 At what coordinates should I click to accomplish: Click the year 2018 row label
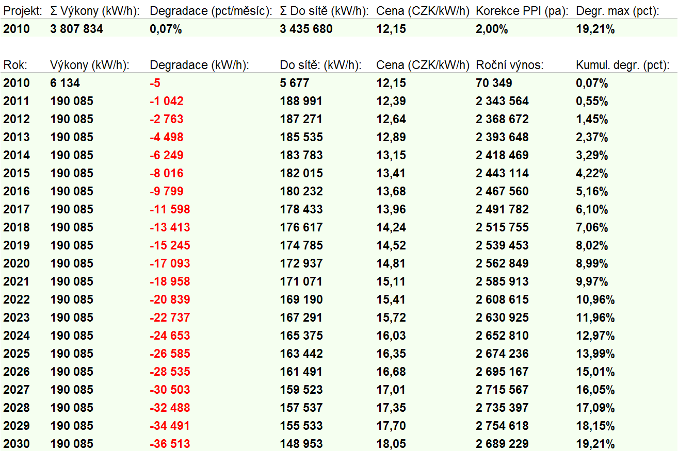pyautogui.click(x=17, y=228)
